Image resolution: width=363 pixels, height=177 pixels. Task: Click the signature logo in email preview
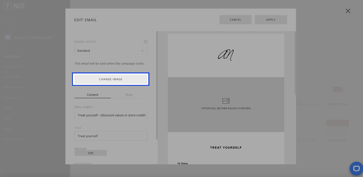(226, 55)
